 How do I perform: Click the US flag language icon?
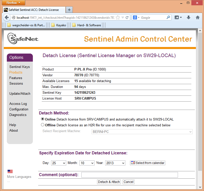10,171
